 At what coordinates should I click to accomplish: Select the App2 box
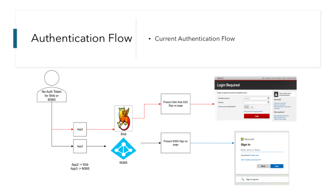(80, 129)
